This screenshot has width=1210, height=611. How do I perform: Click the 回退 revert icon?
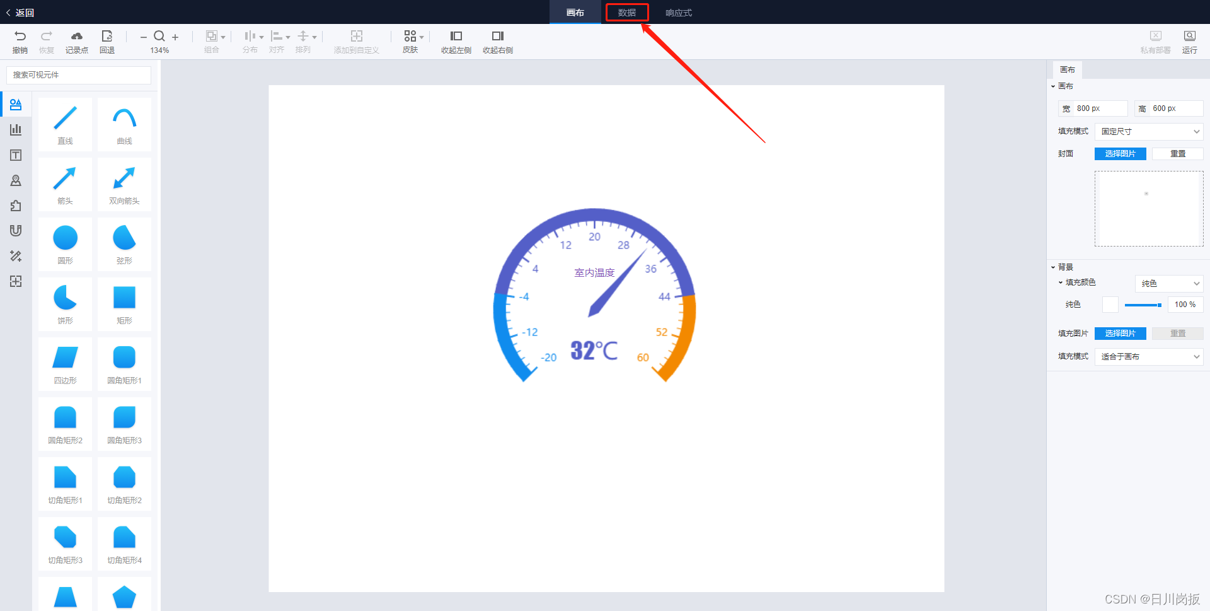(x=107, y=36)
